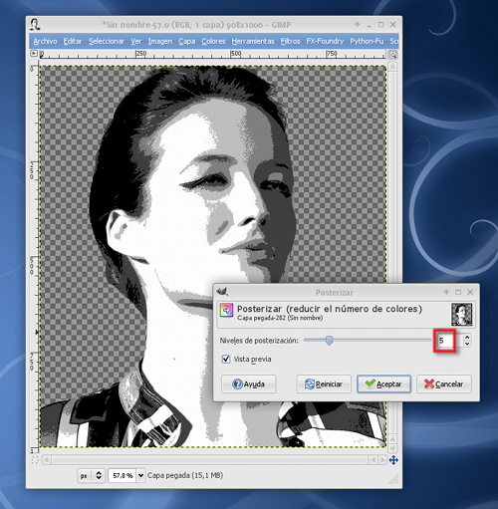Click the status text Capa pegada (15,1 MB)
Screen dimensions: 498x509
(185, 475)
